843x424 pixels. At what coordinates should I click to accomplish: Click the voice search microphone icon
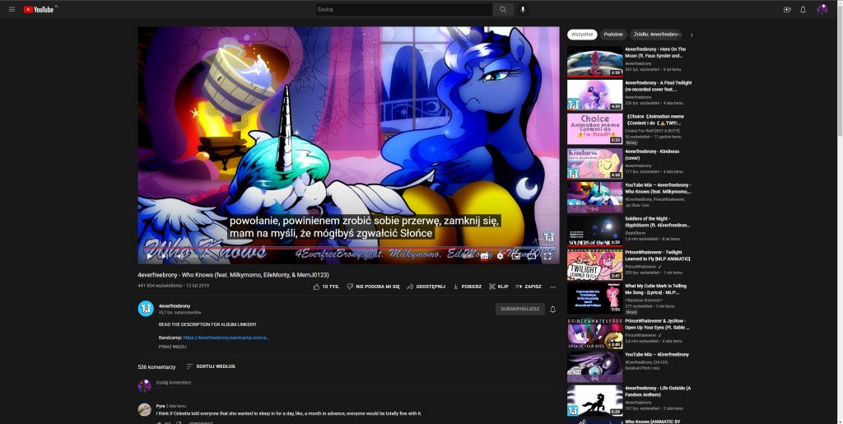[x=522, y=9]
